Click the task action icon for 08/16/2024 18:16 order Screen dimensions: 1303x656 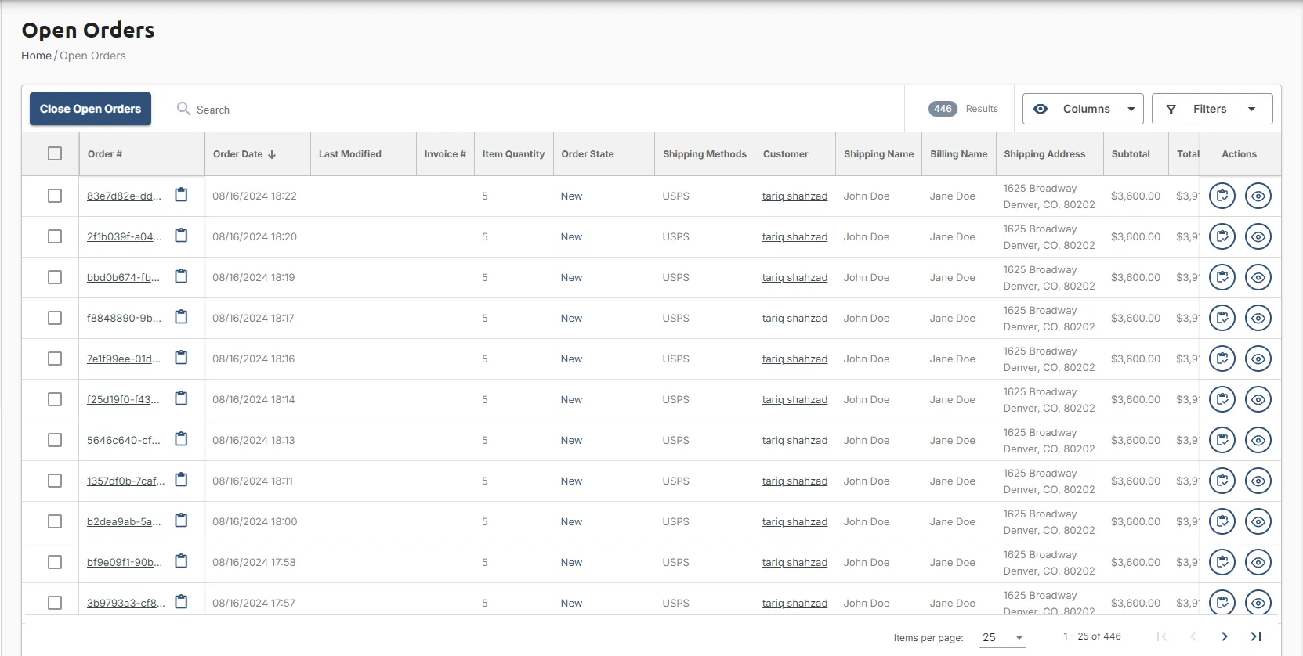coord(1222,359)
